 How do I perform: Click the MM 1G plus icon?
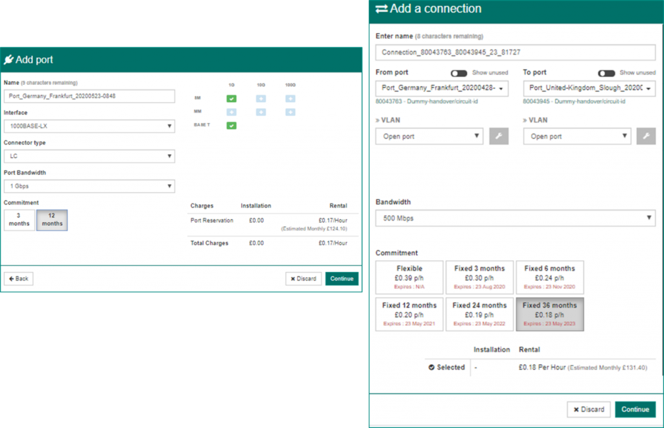pos(231,112)
